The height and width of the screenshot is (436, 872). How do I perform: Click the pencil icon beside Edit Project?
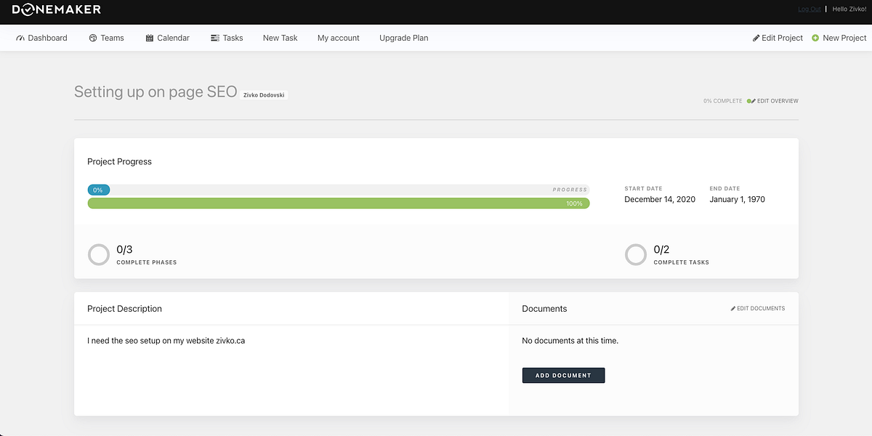756,38
